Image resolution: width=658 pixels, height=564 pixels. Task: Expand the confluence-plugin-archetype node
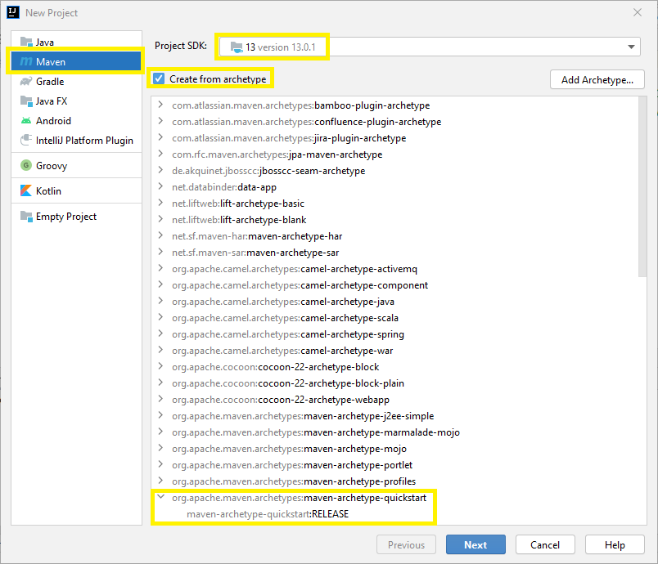[x=160, y=121]
